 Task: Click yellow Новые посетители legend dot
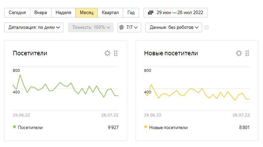click(146, 127)
